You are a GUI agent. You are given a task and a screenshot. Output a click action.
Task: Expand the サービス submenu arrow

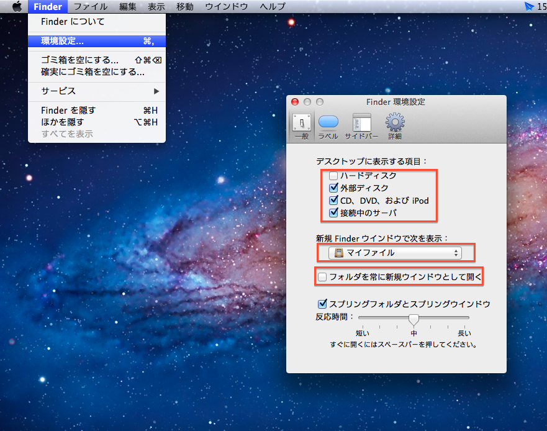click(156, 91)
